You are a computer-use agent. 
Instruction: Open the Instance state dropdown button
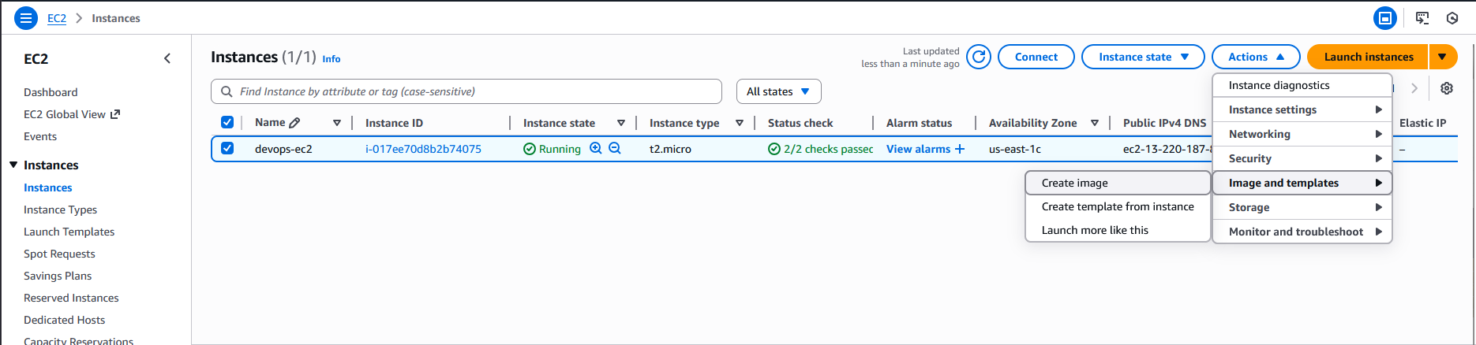[x=1143, y=57]
